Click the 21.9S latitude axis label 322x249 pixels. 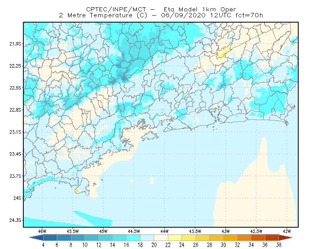pyautogui.click(x=15, y=44)
